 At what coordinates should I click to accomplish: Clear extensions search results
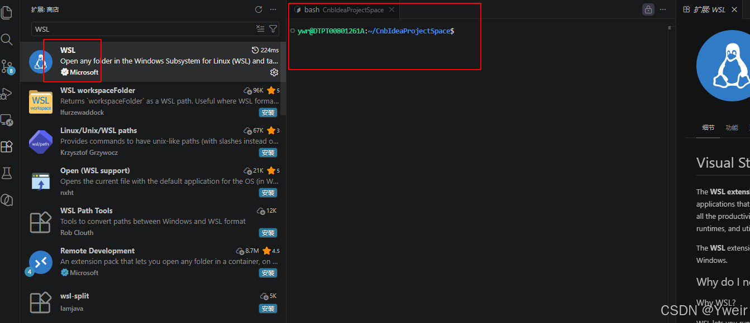(260, 28)
